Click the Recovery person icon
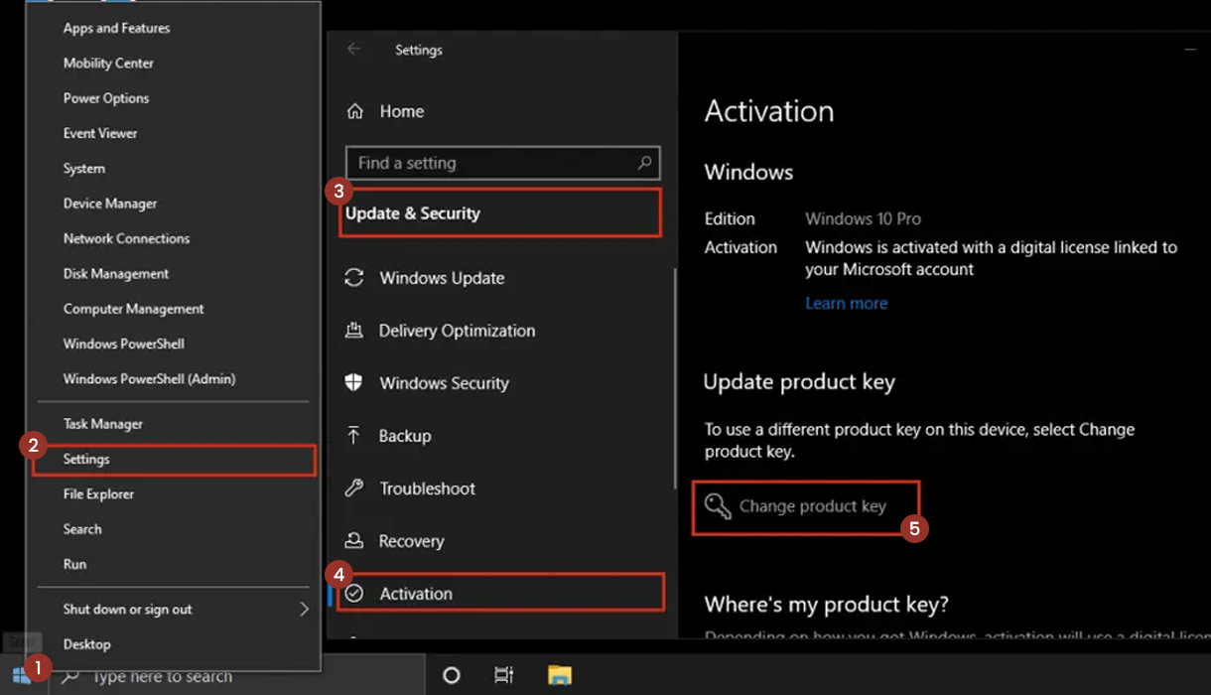Image resolution: width=1211 pixels, height=695 pixels. (x=354, y=541)
